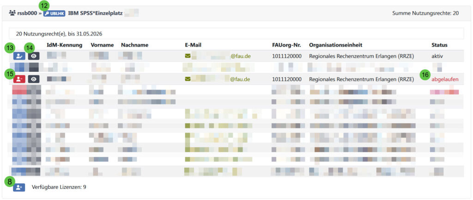Screen dimensions: 473x200
Task: Click the eye icon in the abgelaufen row
Action: tap(34, 79)
